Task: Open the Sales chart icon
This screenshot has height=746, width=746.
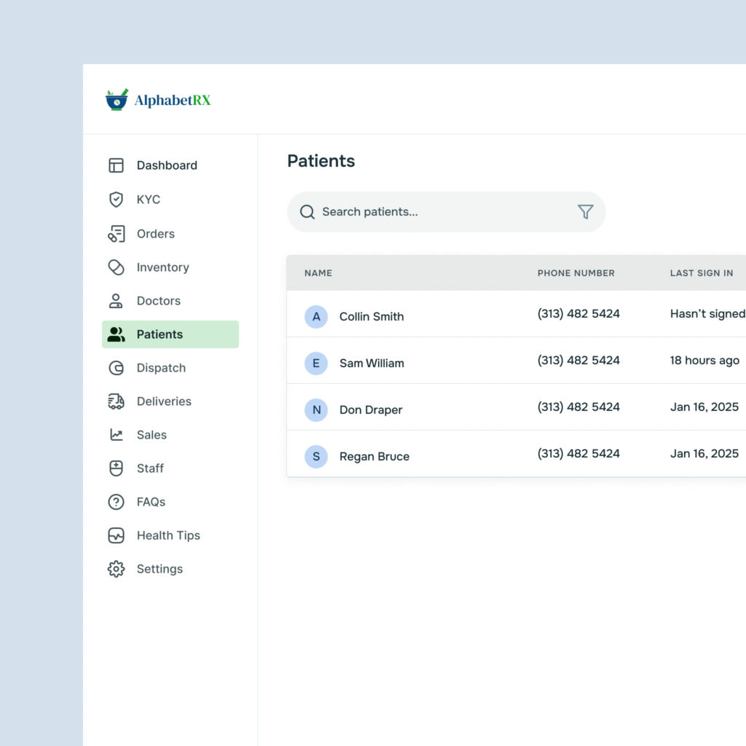Action: pos(116,435)
